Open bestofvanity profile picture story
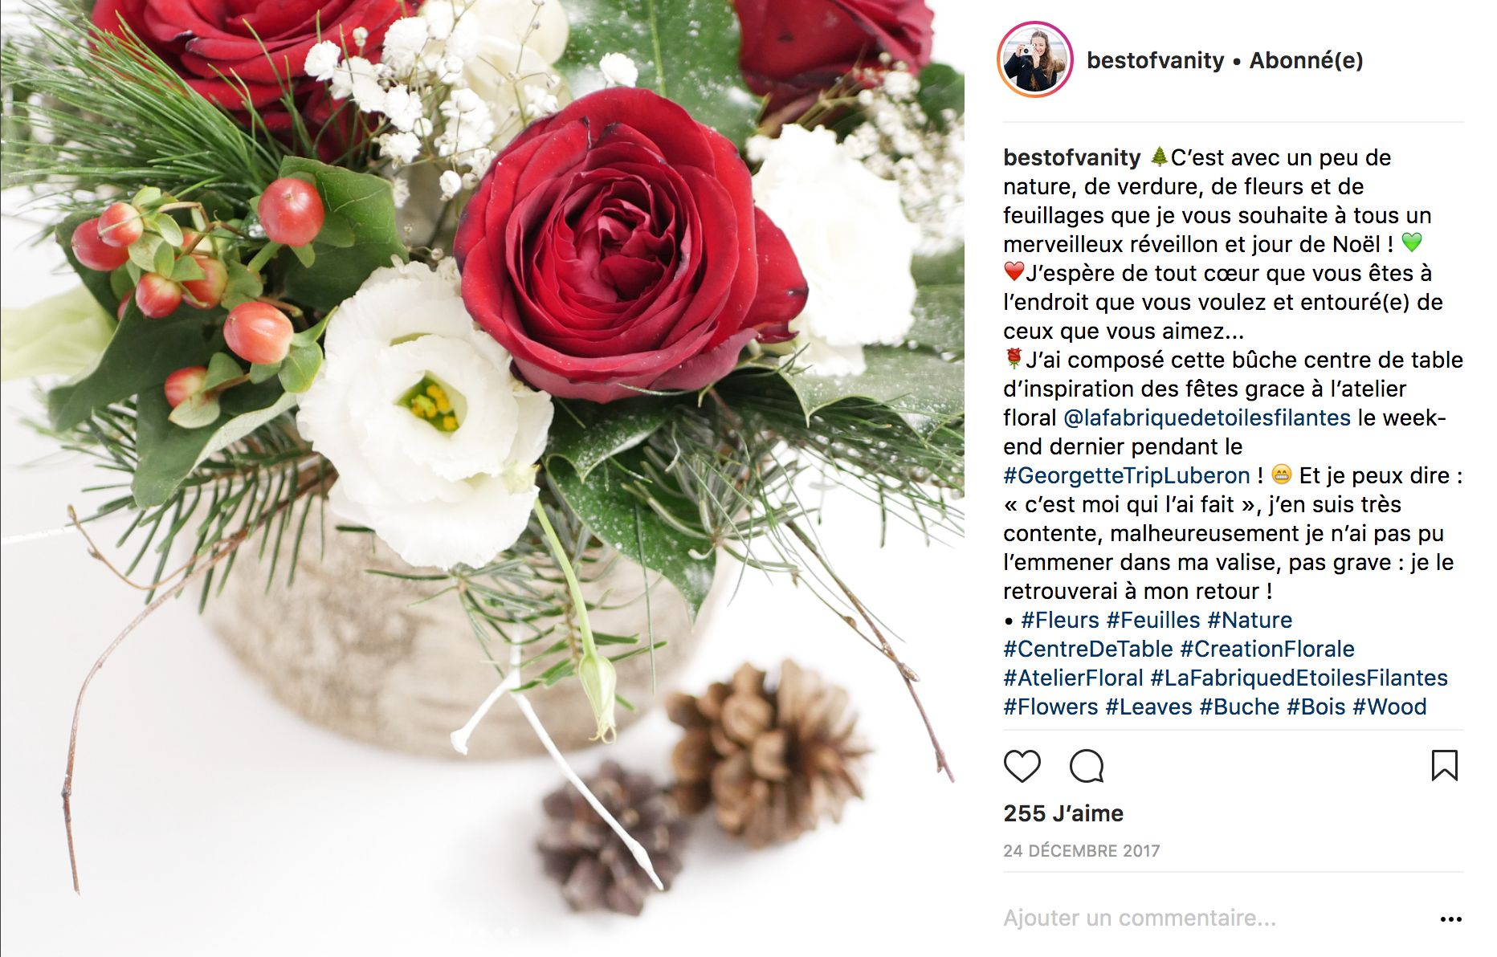This screenshot has height=957, width=1497. (1035, 60)
